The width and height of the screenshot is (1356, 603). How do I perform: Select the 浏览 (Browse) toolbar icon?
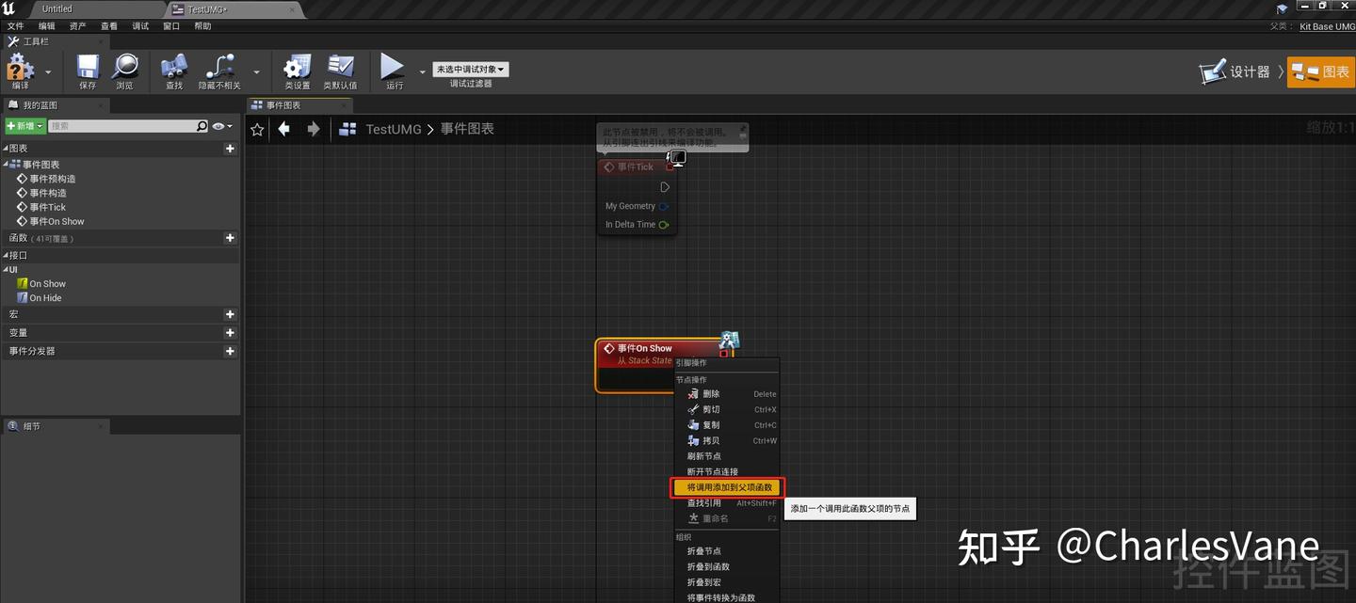(x=125, y=69)
